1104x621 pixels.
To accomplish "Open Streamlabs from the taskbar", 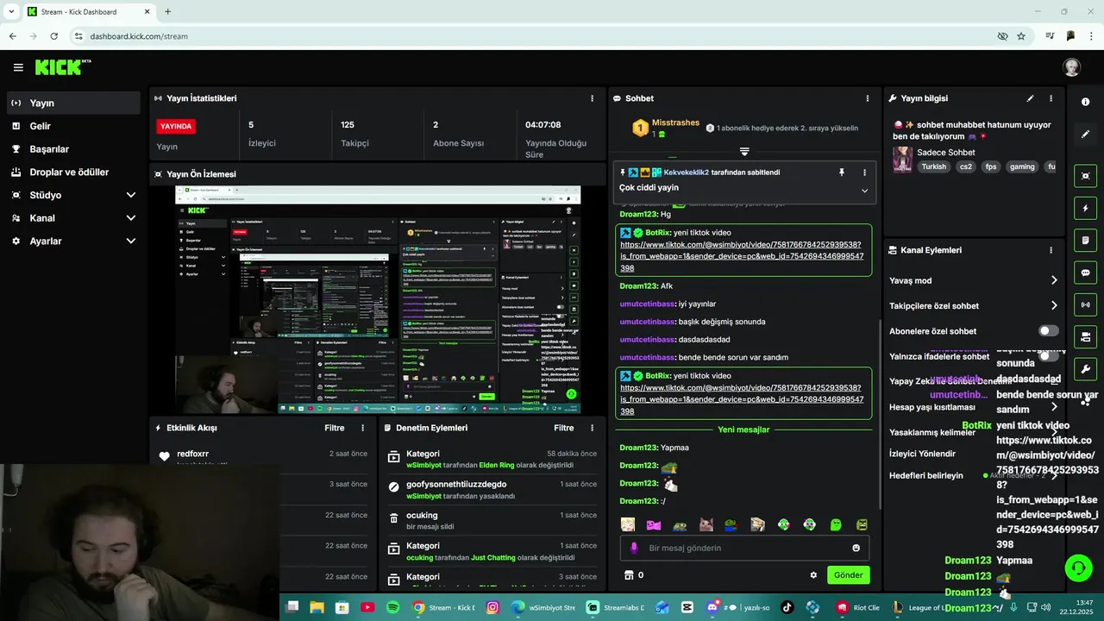I will [616, 607].
